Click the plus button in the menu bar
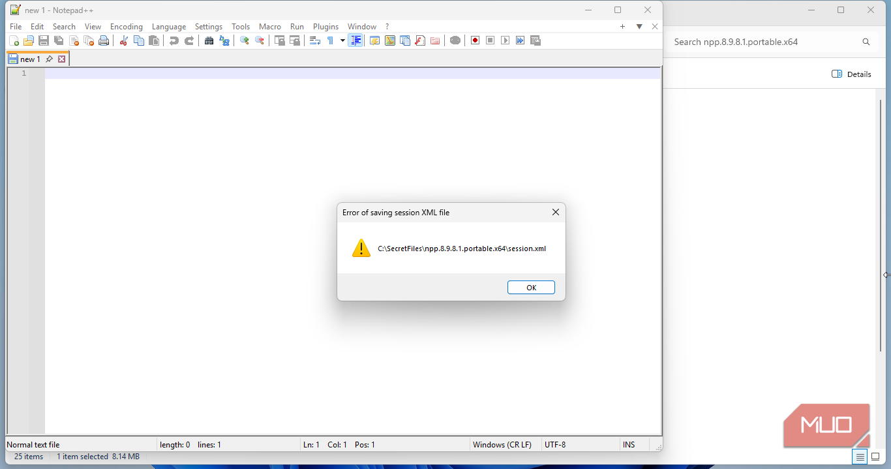 (622, 27)
